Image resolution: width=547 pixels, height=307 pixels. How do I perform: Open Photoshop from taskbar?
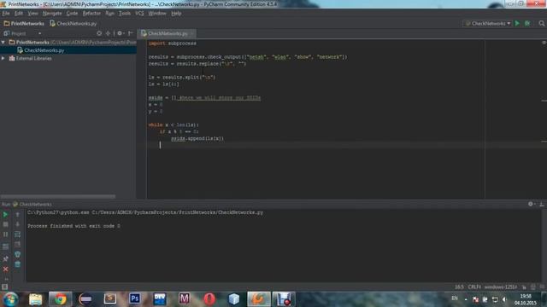(x=135, y=298)
